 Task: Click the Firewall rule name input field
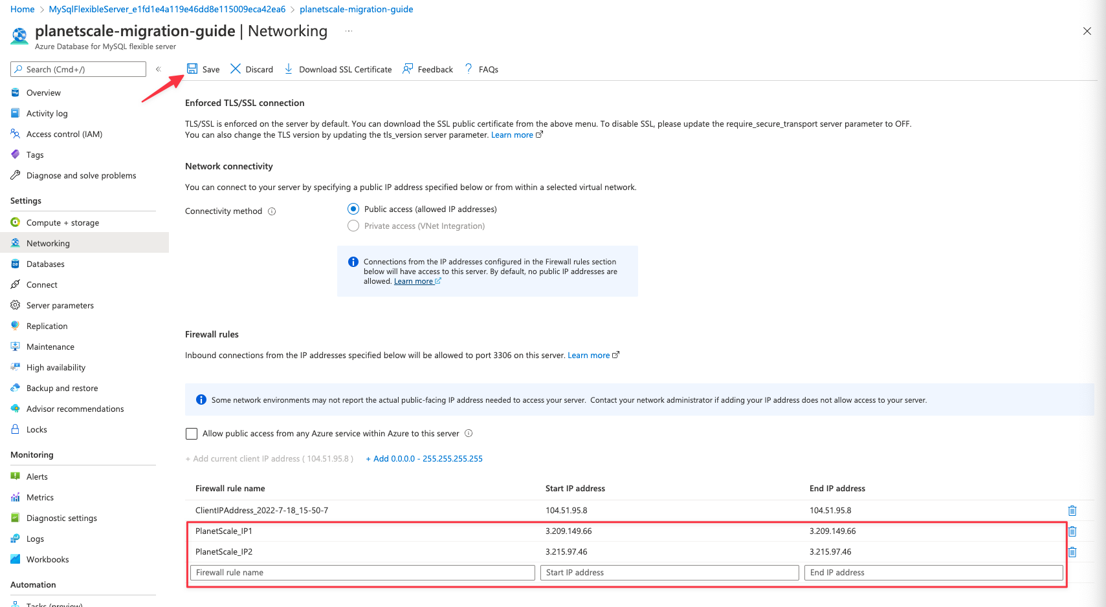click(362, 572)
